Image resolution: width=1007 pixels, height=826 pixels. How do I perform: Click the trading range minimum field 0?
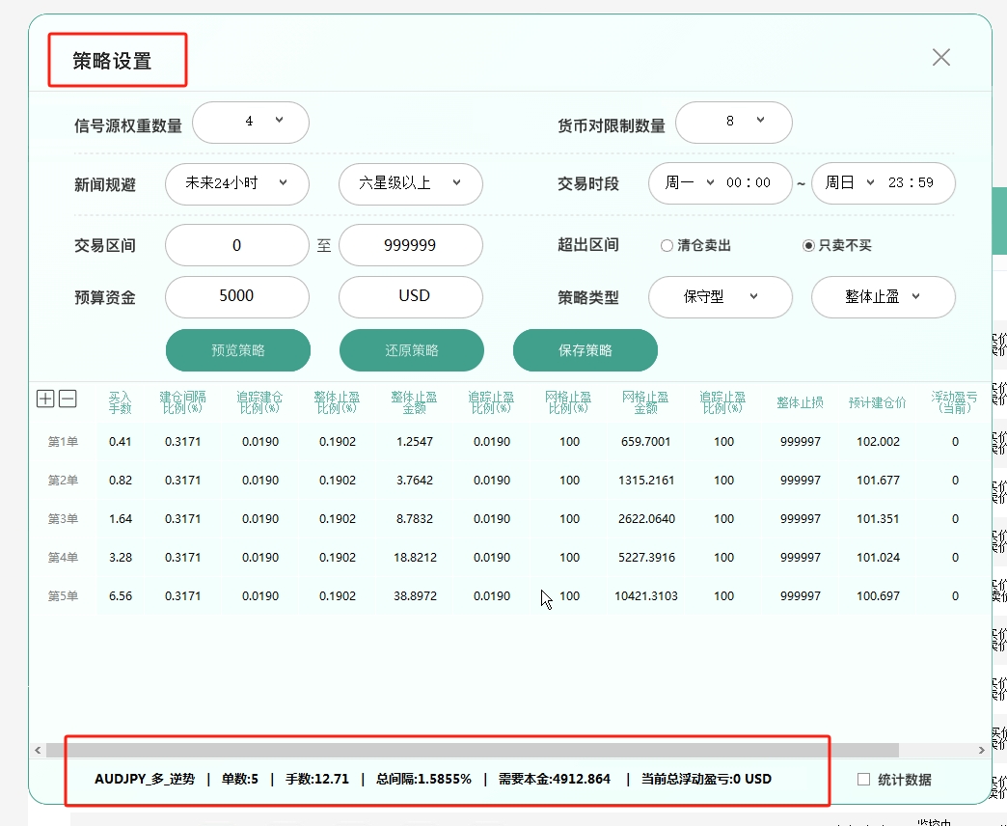pyautogui.click(x=237, y=245)
